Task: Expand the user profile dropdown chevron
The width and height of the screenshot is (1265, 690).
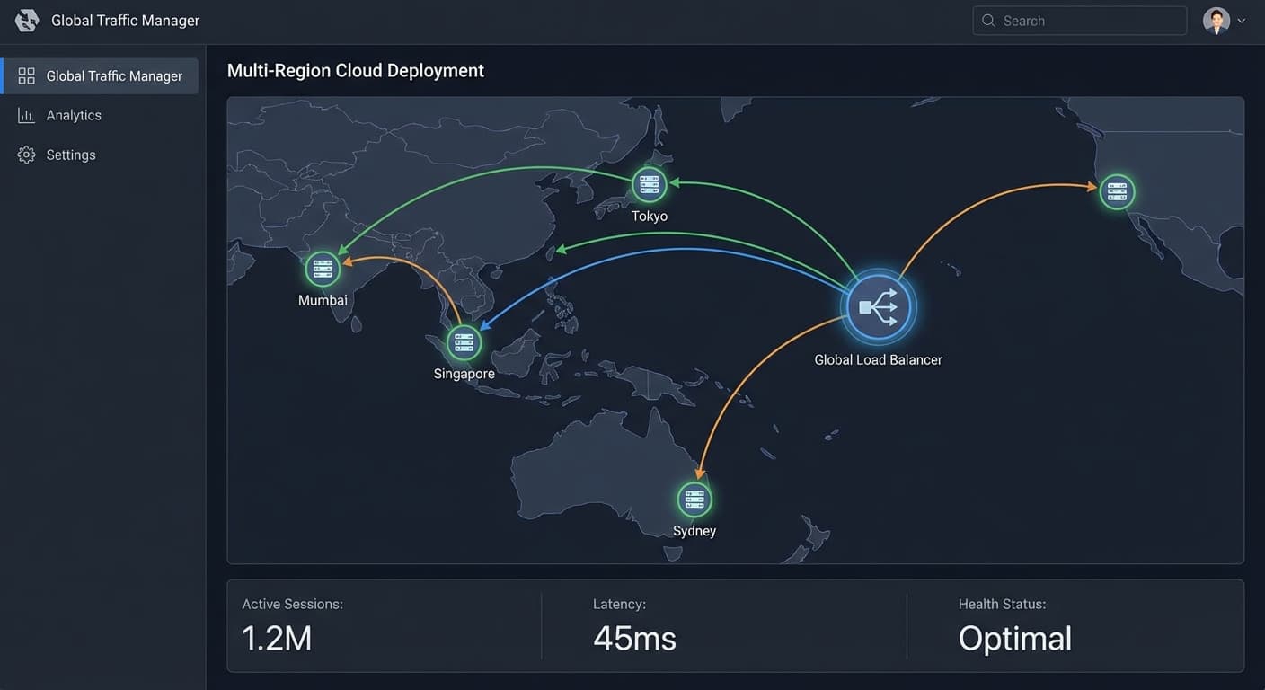Action: click(1242, 21)
